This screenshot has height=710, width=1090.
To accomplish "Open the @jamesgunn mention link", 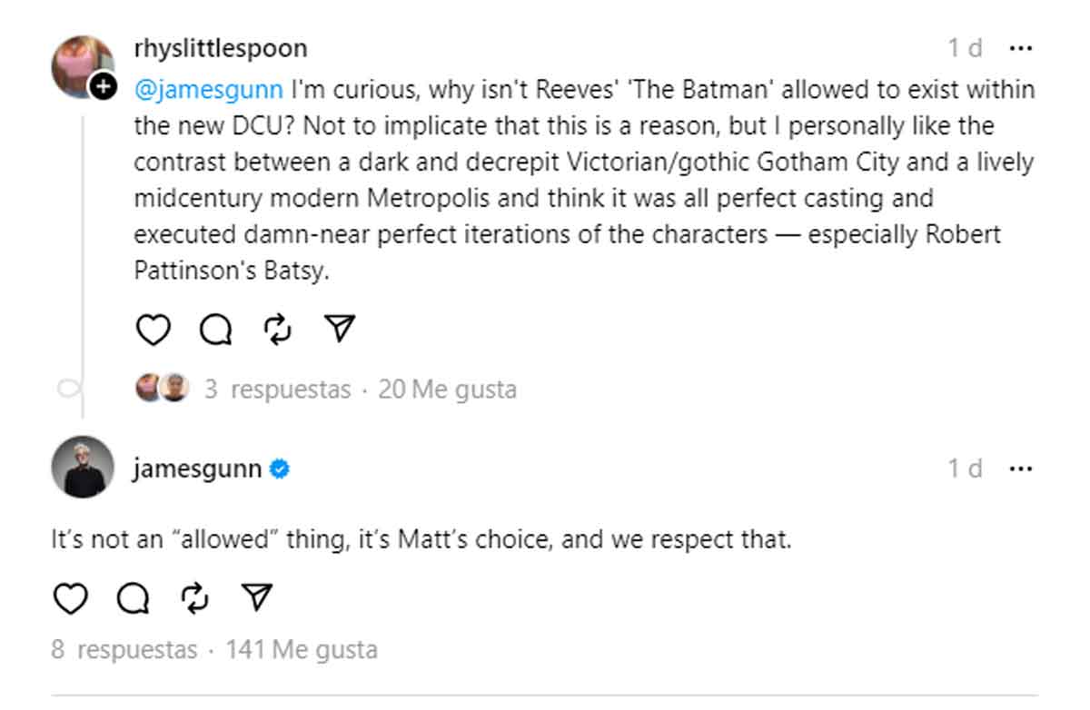I will [x=210, y=90].
